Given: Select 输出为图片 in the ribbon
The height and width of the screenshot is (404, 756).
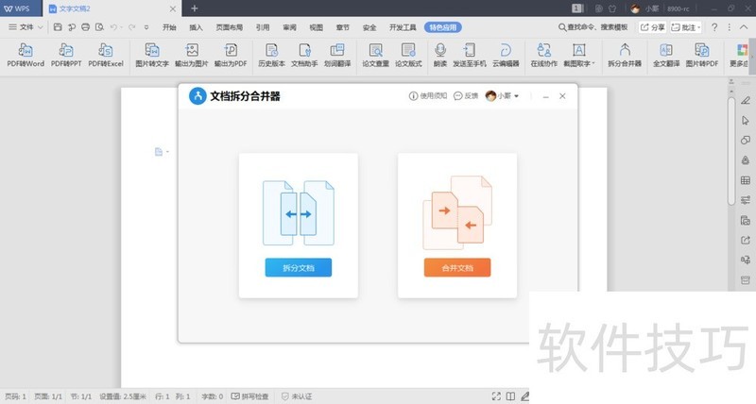Looking at the screenshot, I should tap(192, 55).
